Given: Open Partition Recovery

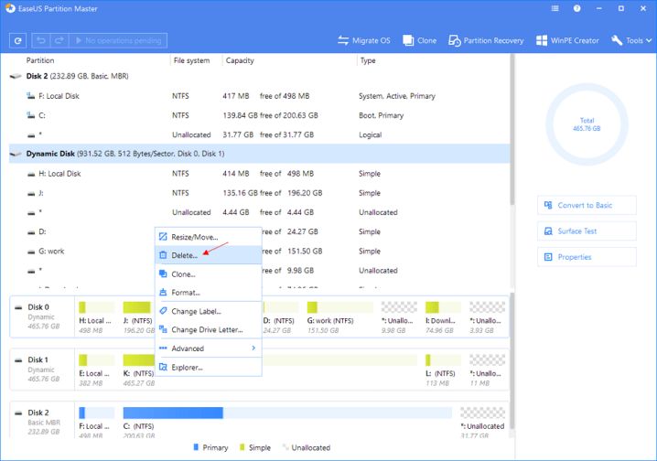Looking at the screenshot, I should coord(486,40).
